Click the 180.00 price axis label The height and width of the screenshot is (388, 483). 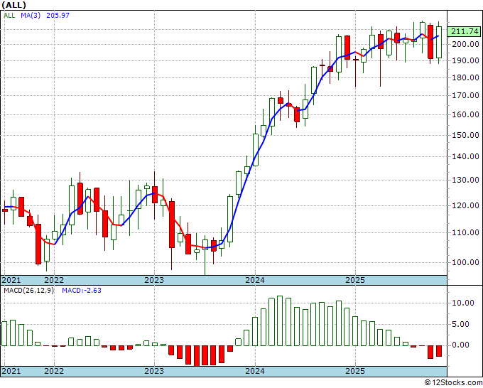click(465, 77)
